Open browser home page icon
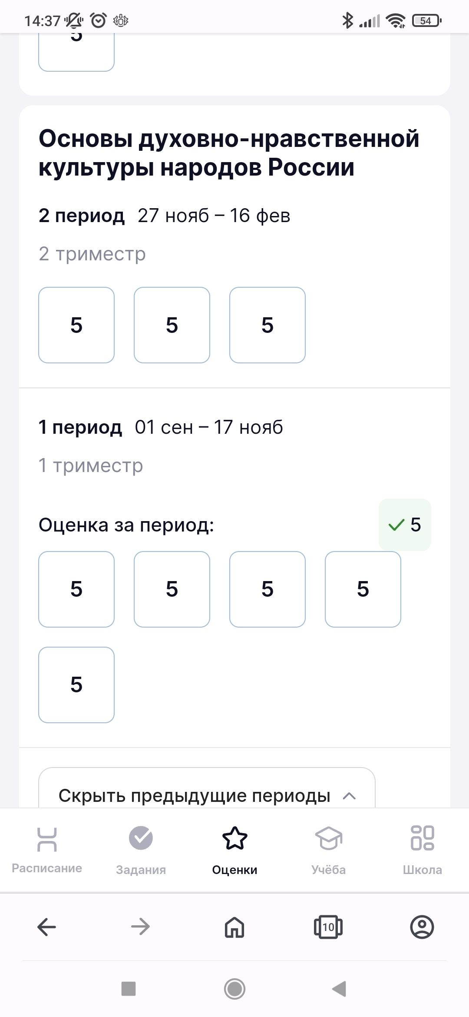 (x=234, y=927)
